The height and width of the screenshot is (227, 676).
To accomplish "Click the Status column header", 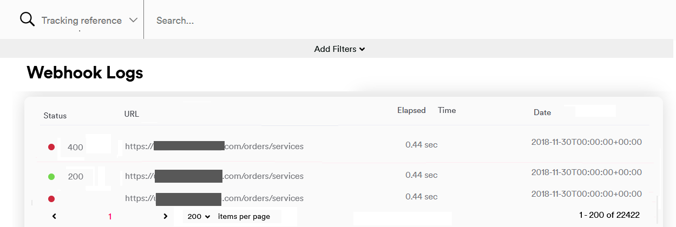I will [x=55, y=116].
